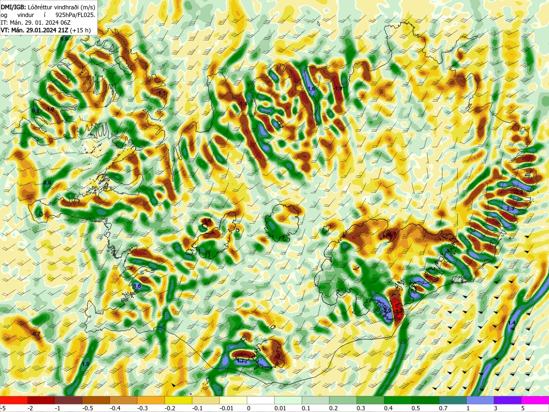
Task: Click the '-0.01' legend scale label
Action: [x=226, y=408]
